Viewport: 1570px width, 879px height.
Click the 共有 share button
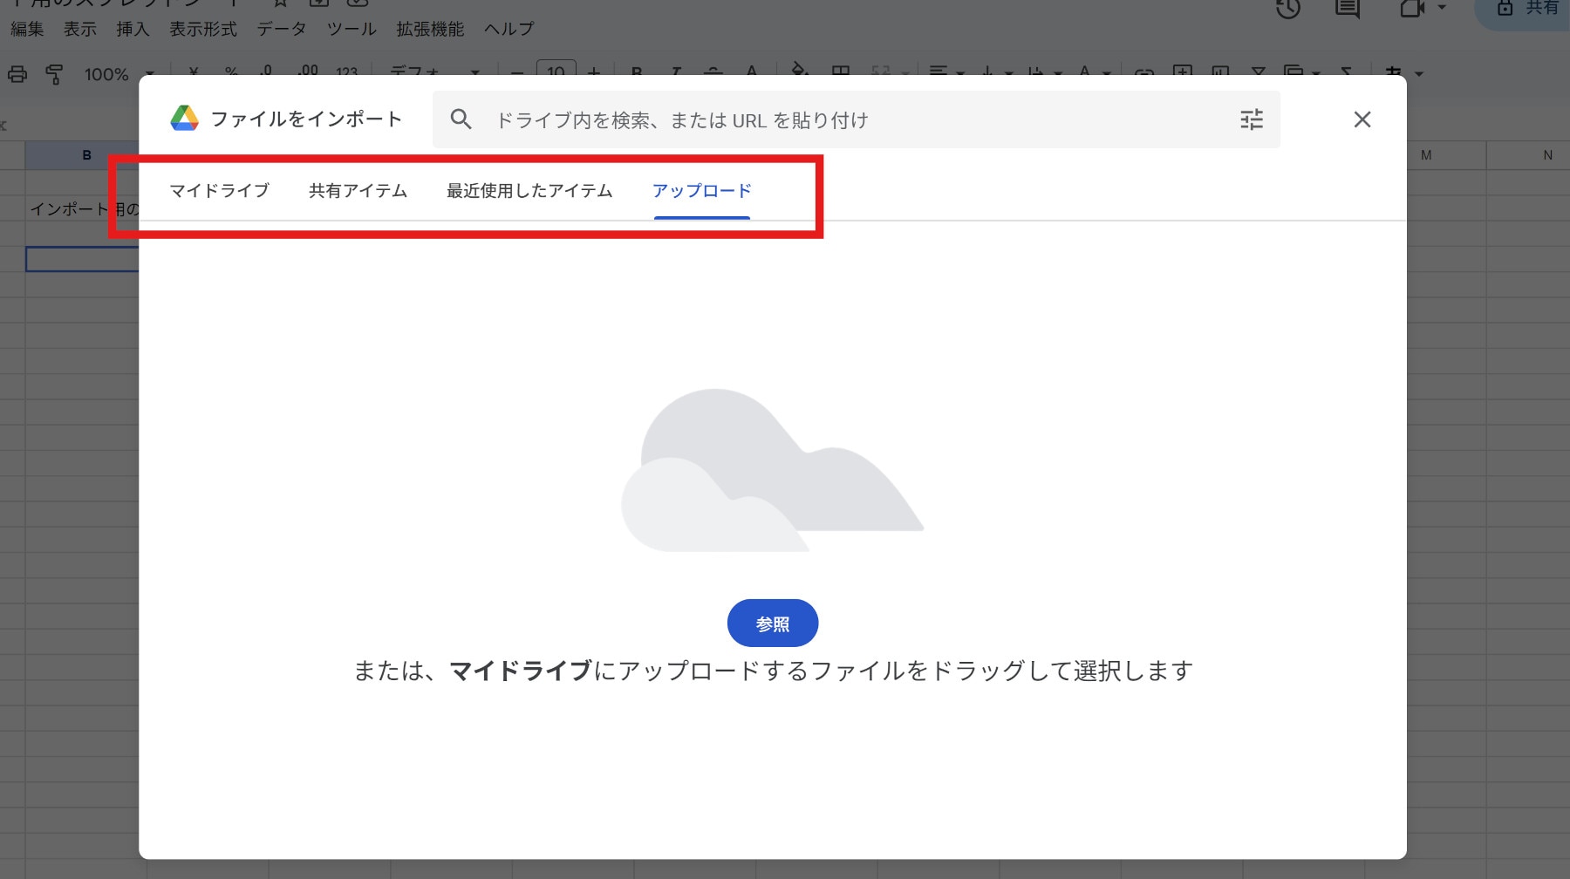click(1528, 9)
